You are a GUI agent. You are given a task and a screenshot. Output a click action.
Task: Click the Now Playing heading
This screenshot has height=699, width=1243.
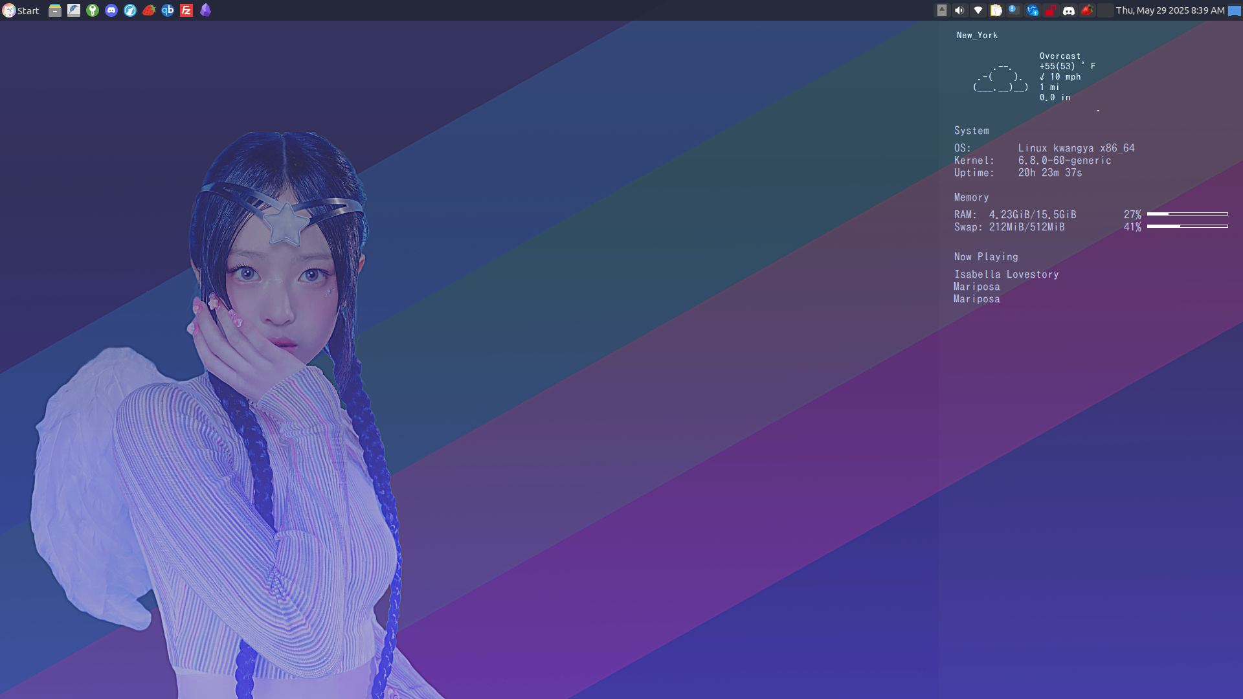986,257
